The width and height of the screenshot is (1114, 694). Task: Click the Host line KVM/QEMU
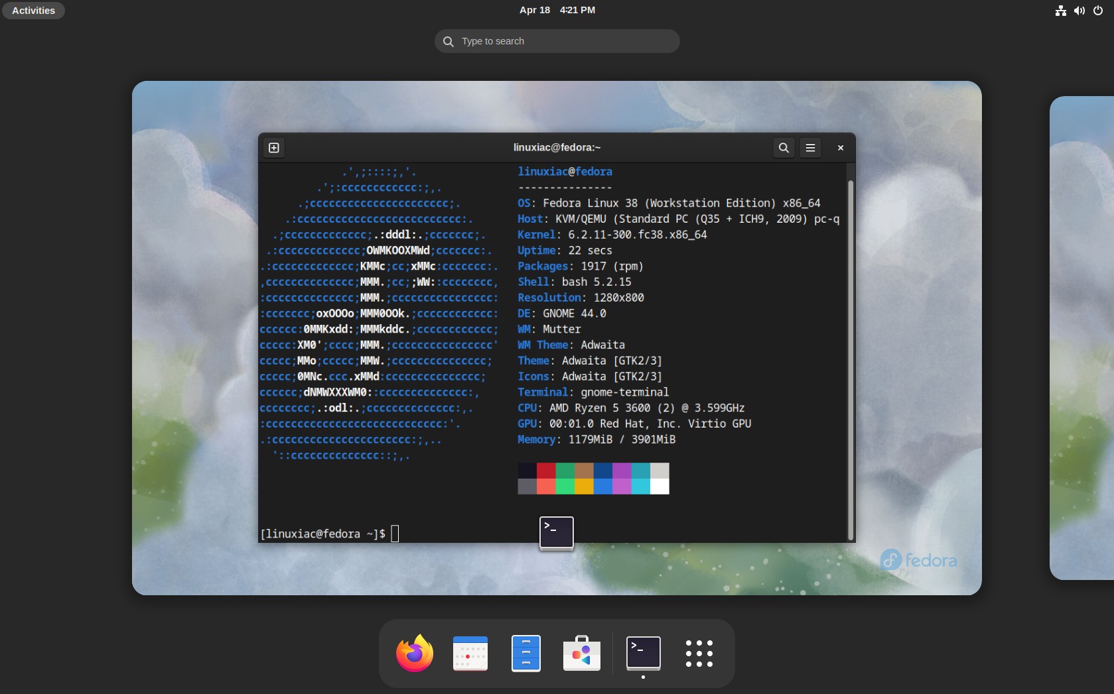pyautogui.click(x=679, y=219)
